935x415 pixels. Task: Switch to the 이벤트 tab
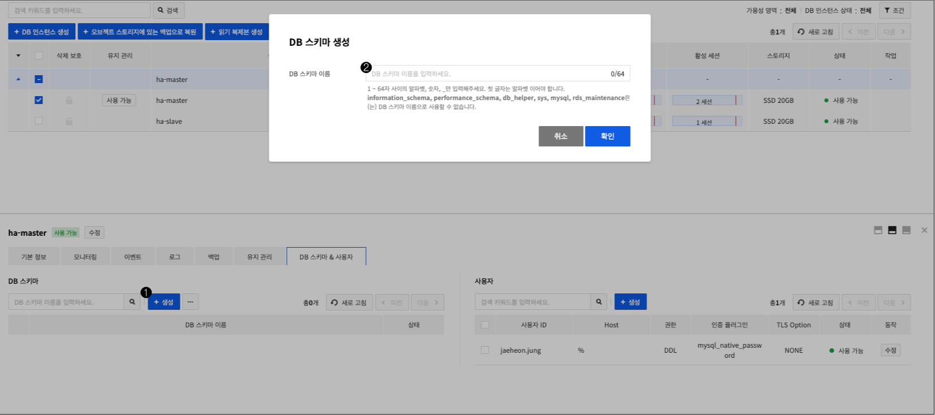click(x=133, y=257)
